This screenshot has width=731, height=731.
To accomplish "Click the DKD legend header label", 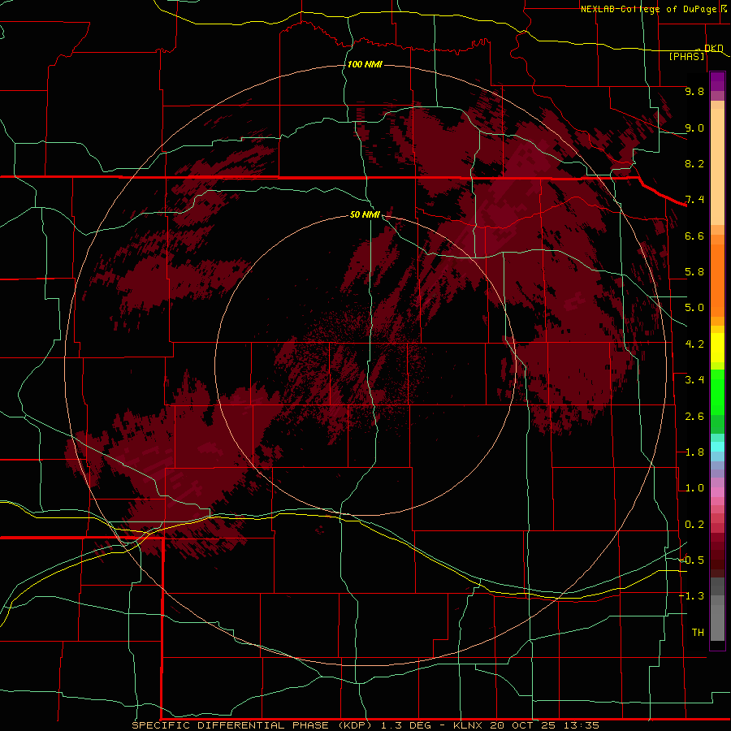I will (x=714, y=48).
